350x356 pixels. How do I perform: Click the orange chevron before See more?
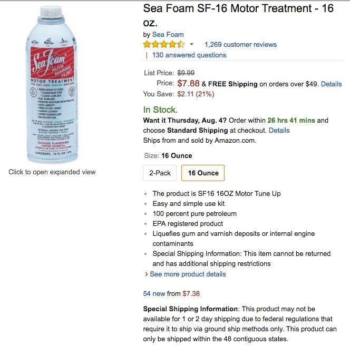[146, 274]
